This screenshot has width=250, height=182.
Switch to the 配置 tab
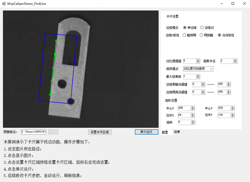click(165, 132)
